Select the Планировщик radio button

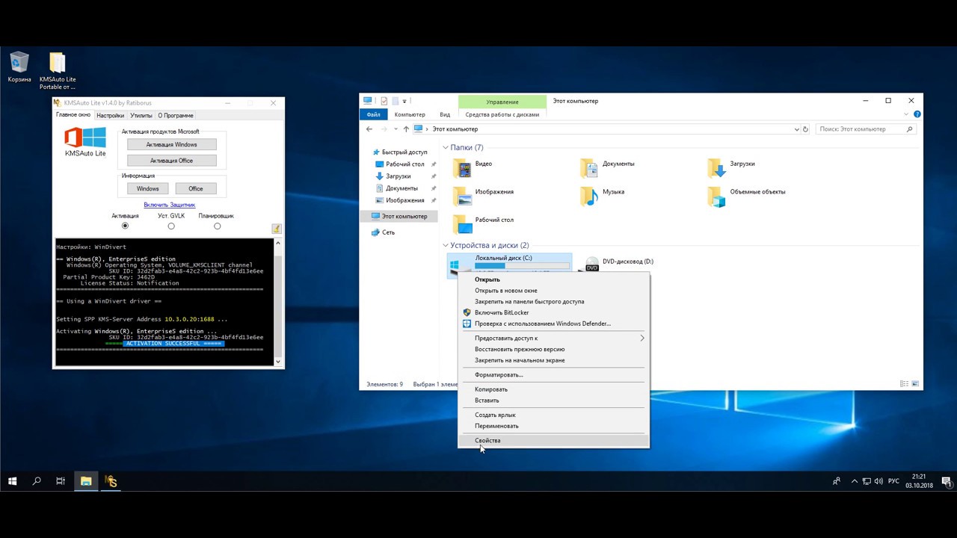(217, 226)
